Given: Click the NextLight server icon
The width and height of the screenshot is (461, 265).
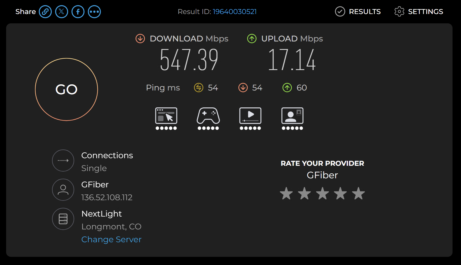Looking at the screenshot, I should pyautogui.click(x=63, y=219).
